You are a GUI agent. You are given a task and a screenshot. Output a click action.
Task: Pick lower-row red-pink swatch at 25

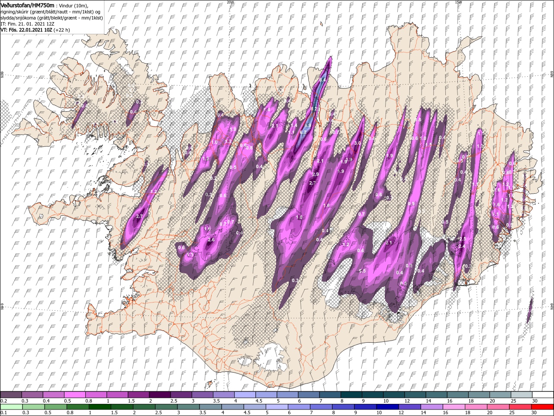[520, 407]
